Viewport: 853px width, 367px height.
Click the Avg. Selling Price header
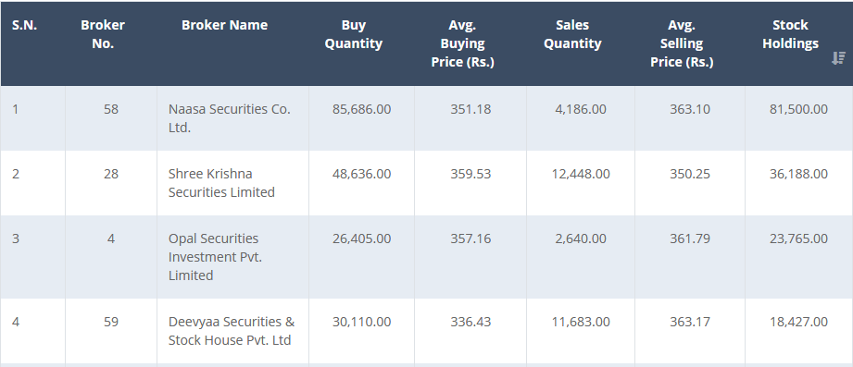pos(682,43)
